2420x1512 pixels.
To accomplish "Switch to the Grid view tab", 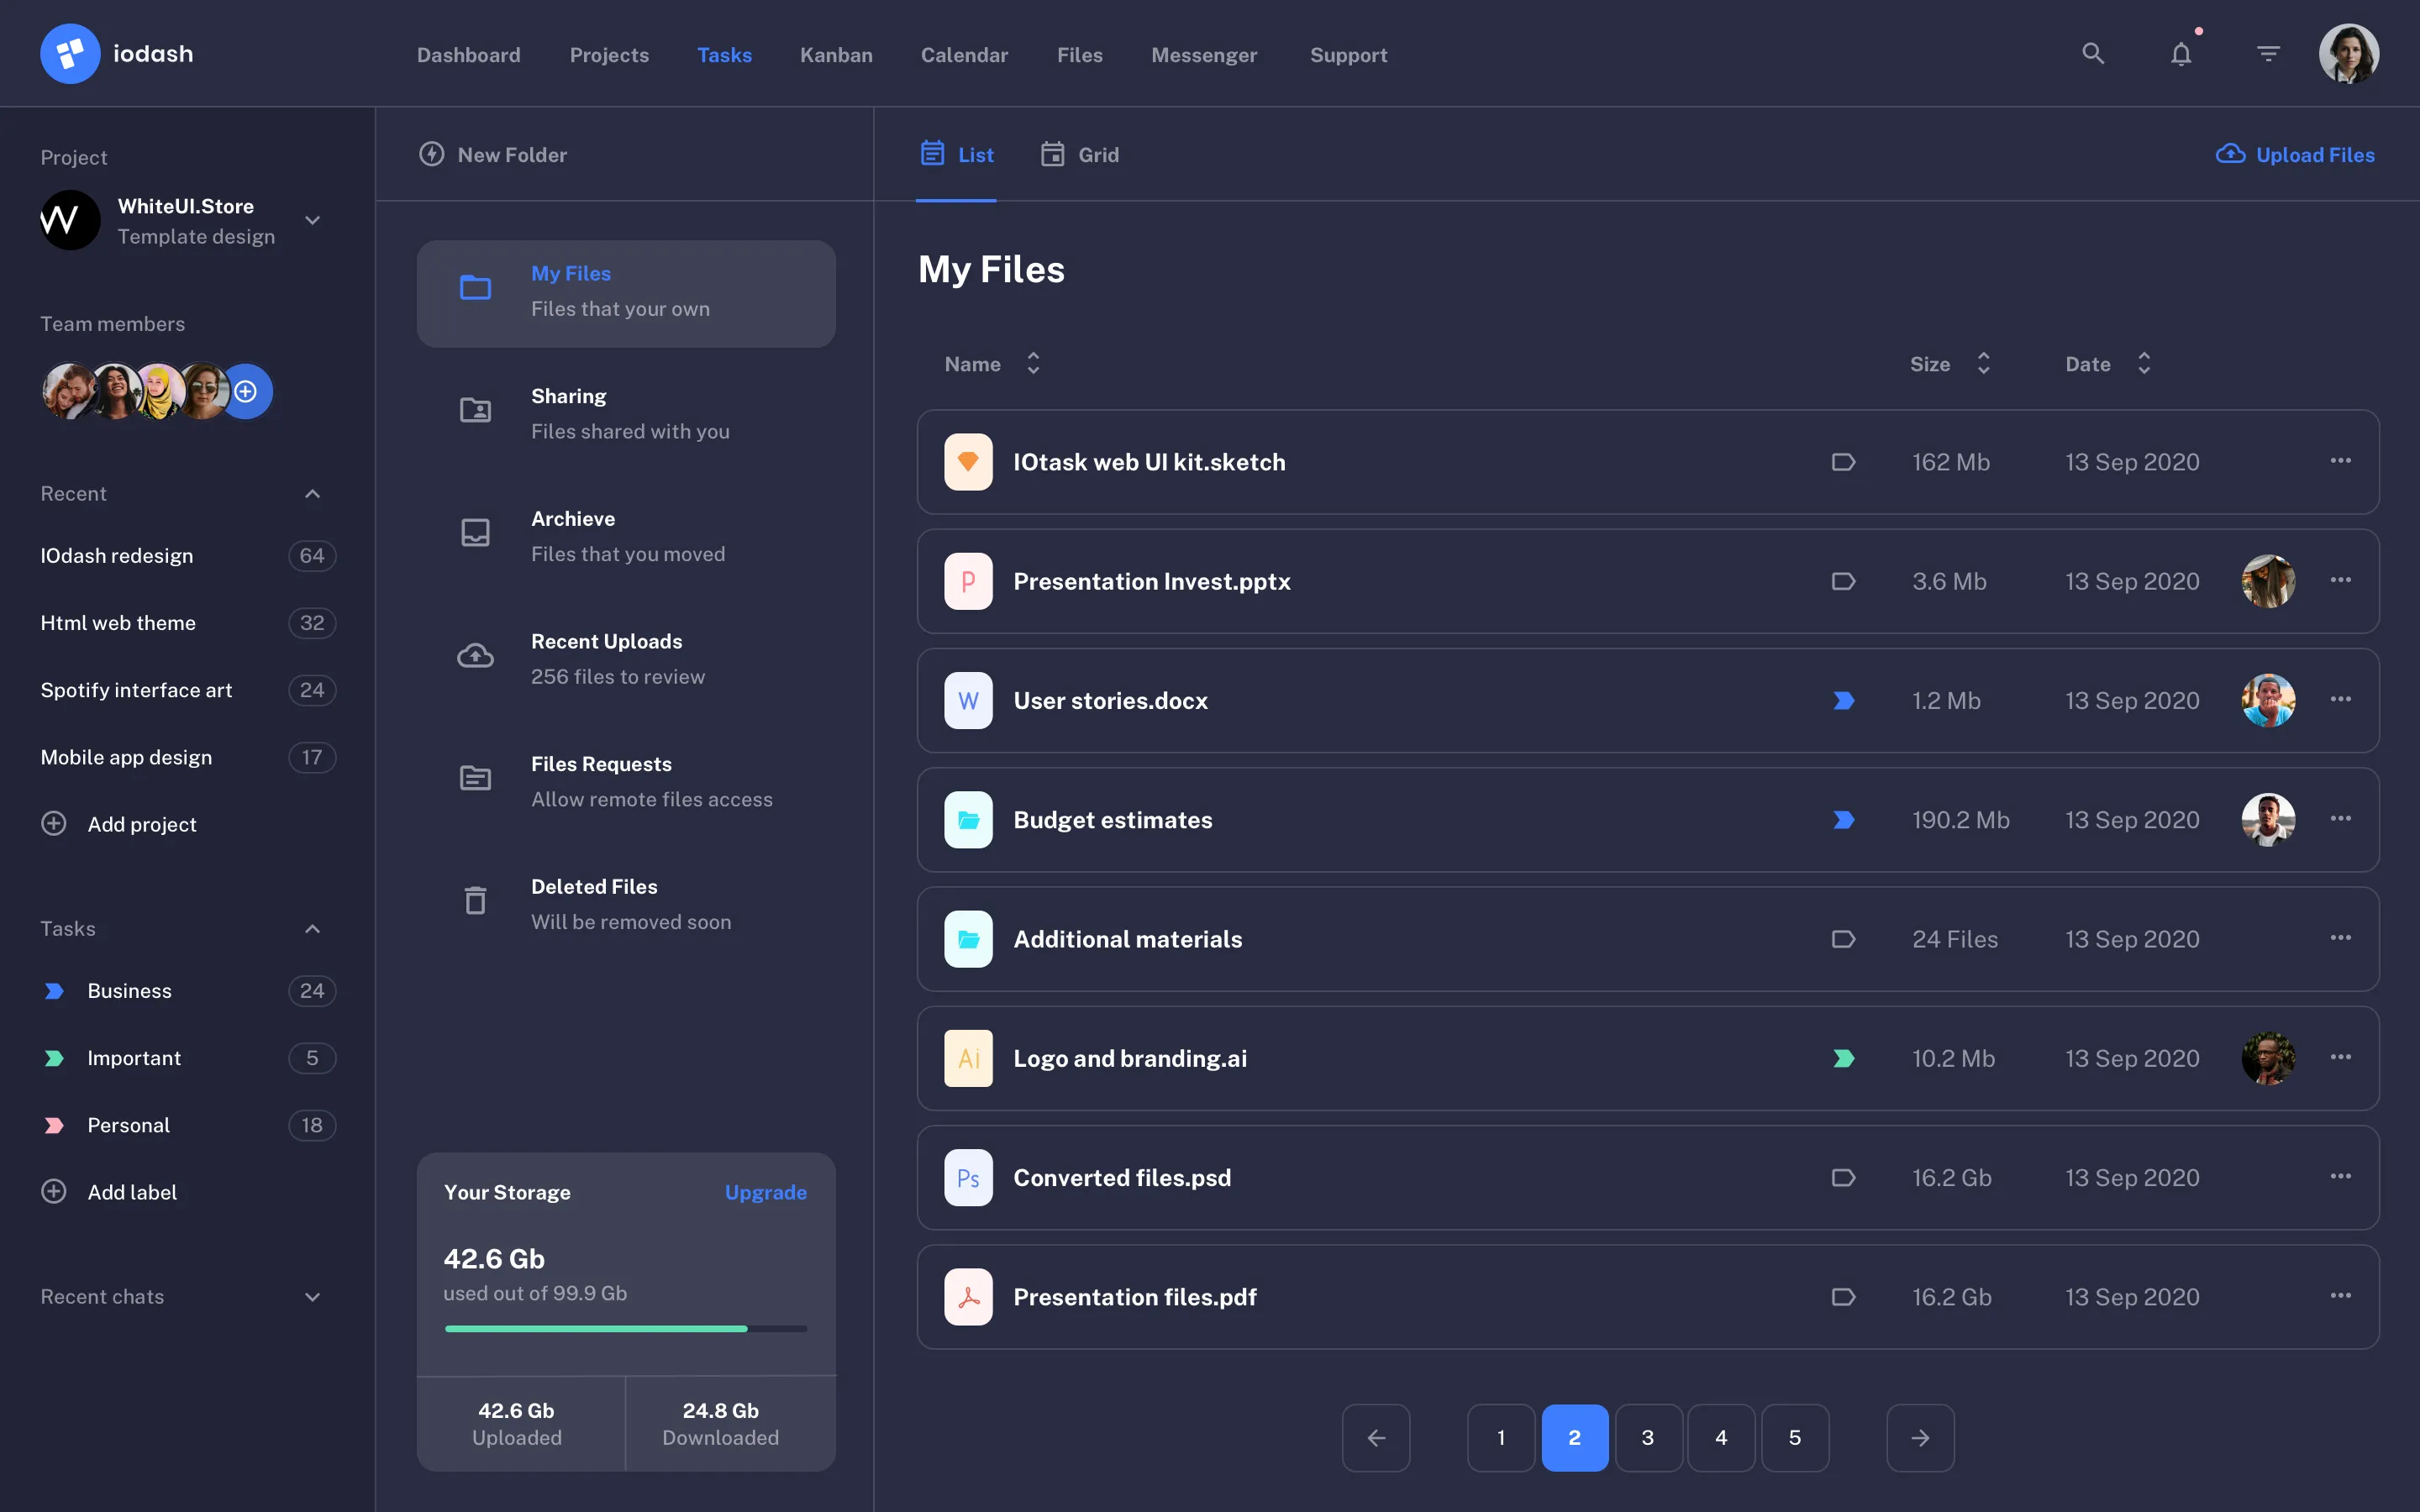I will pos(1081,154).
